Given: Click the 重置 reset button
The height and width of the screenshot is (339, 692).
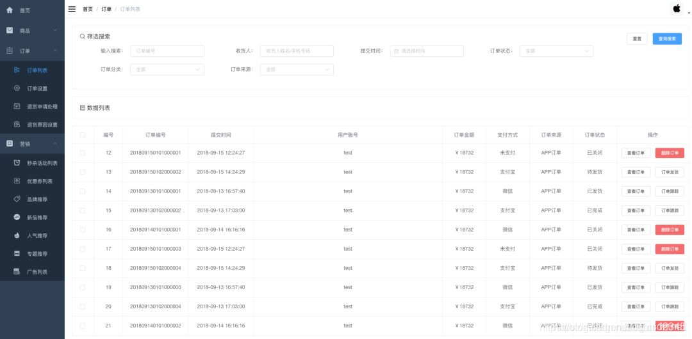Looking at the screenshot, I should tap(637, 39).
